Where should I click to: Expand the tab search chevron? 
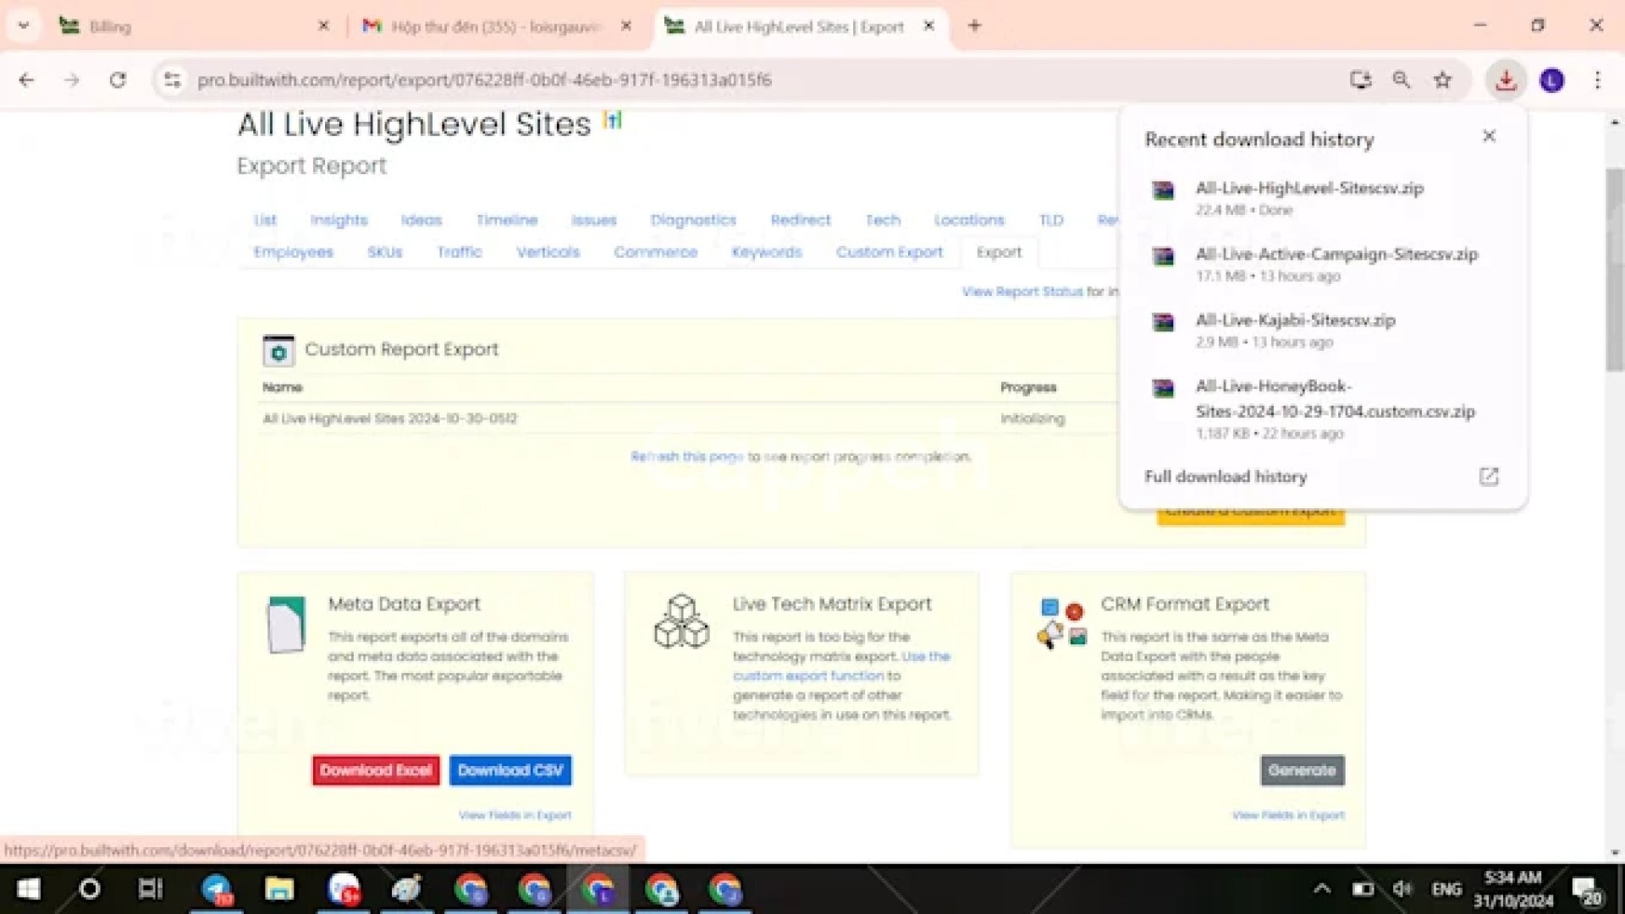24,26
